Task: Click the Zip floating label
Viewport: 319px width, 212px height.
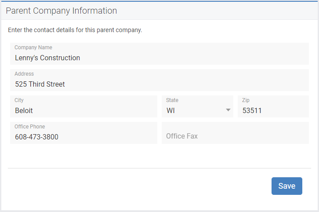Action: coord(246,100)
